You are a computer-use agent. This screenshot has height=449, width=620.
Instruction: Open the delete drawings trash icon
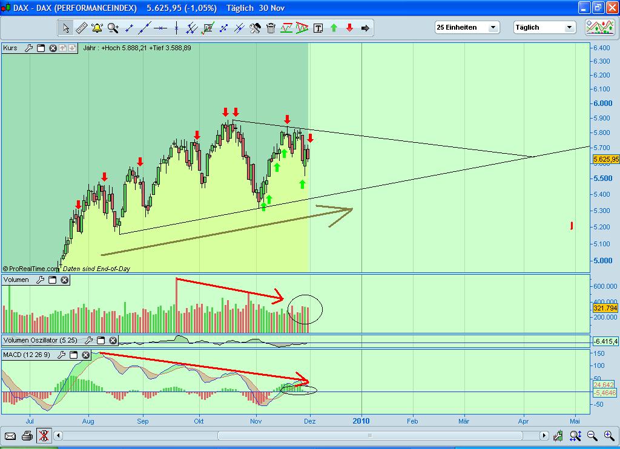coord(271,27)
